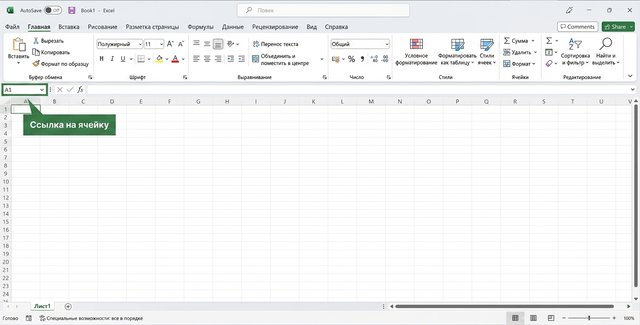This screenshot has height=325, width=640.
Task: Toggle italic formatting
Action: click(112, 59)
